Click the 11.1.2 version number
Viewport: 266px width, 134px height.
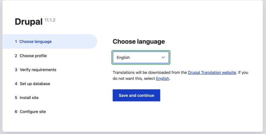pyautogui.click(x=50, y=20)
